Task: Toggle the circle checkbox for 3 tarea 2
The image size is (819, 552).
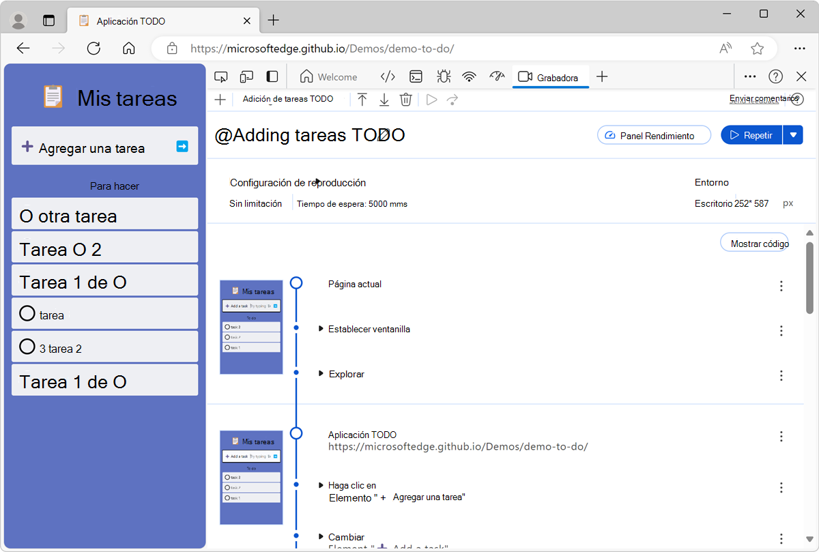Action: pos(27,347)
